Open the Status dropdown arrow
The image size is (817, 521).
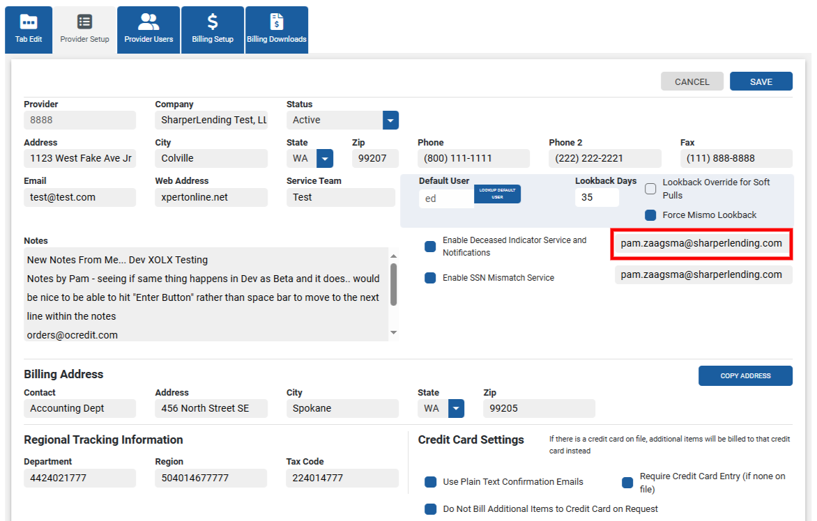[x=390, y=120]
